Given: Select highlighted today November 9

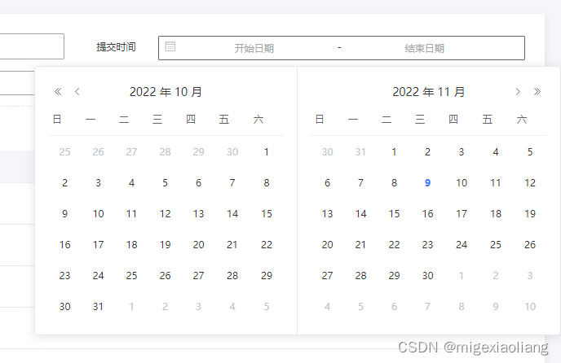Looking at the screenshot, I should pos(427,183).
